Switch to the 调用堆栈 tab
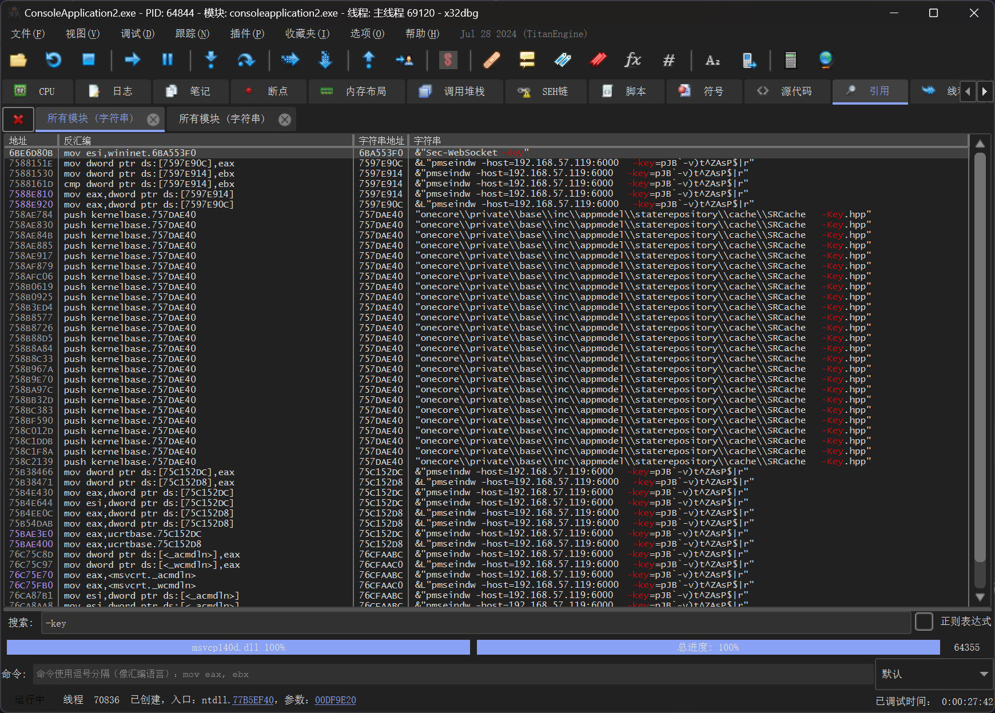This screenshot has height=713, width=995. coord(455,91)
